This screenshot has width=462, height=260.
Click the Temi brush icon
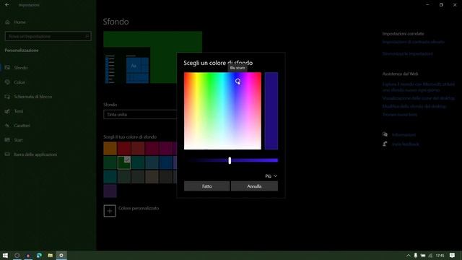7,111
